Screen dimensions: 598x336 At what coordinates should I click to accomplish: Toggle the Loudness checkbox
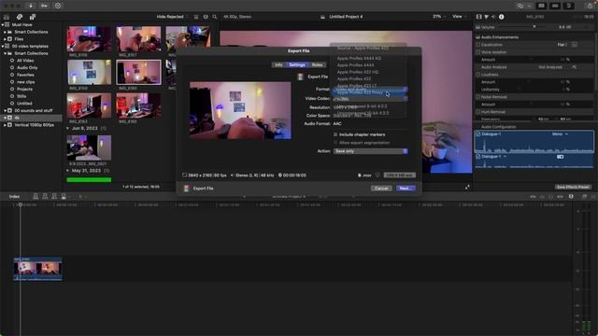(477, 75)
